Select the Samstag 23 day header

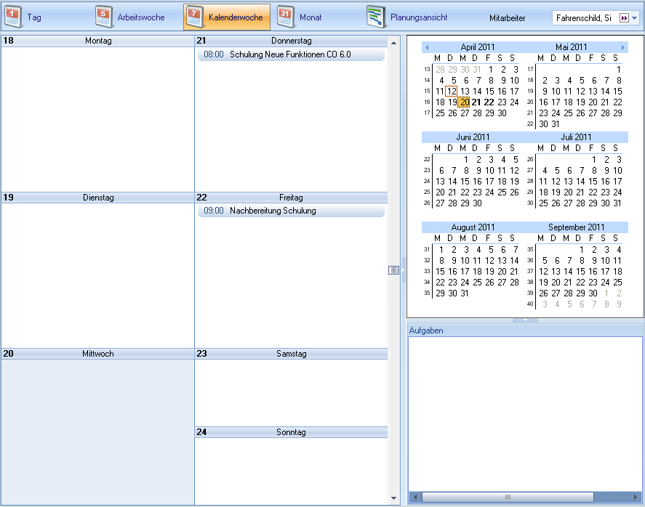click(291, 354)
